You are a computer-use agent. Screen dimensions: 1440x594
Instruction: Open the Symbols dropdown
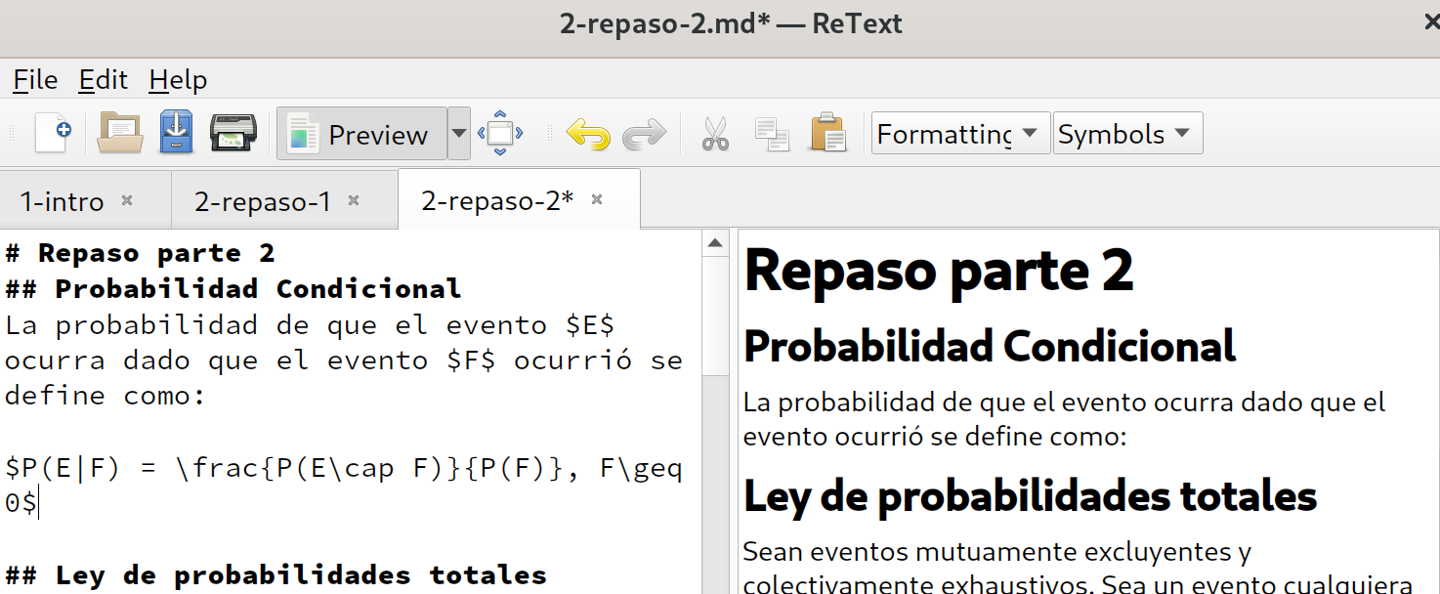tap(1126, 133)
